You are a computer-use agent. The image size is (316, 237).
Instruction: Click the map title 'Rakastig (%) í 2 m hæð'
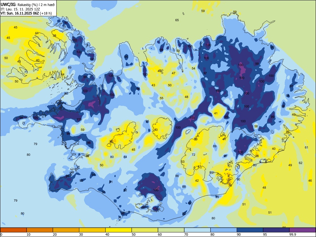point(36,5)
